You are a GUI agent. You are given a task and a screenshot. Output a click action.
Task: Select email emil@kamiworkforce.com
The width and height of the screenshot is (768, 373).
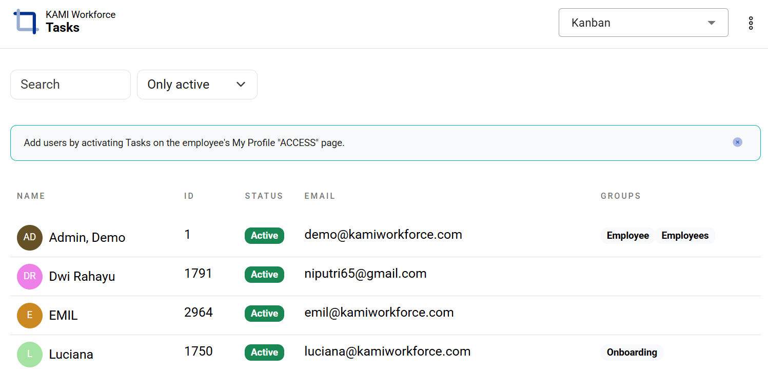[x=379, y=313]
